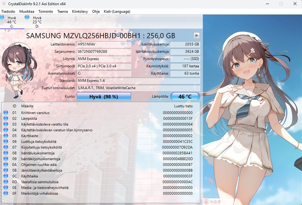The height and width of the screenshot is (205, 302).
Task: Click the raw value 000000000000AC
Action: [177, 182]
